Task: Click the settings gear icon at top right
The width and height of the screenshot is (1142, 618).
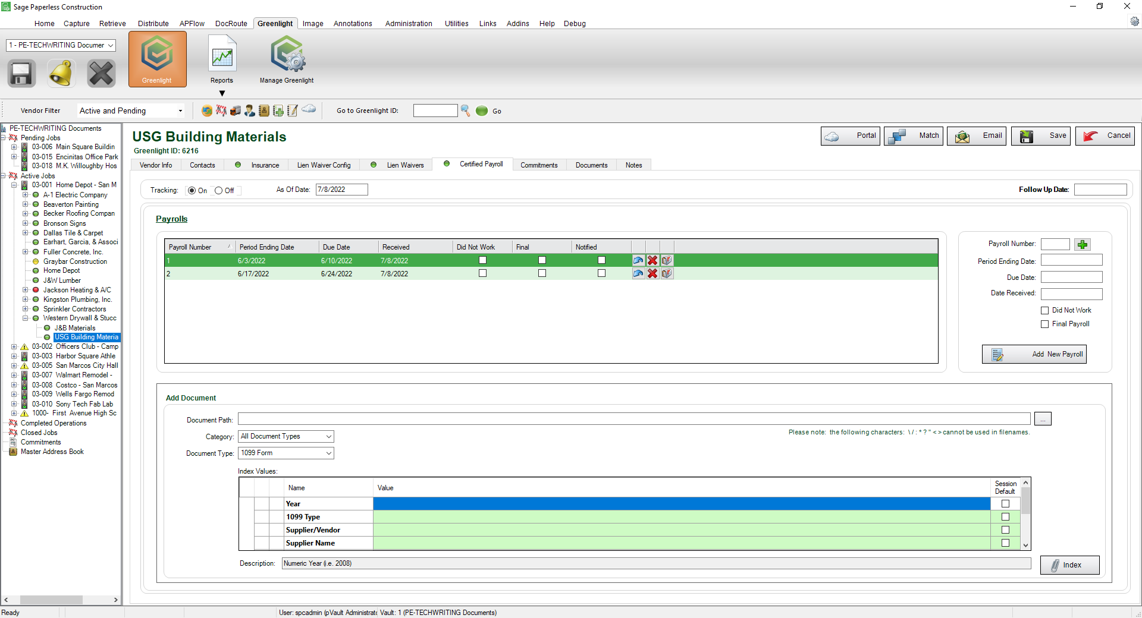Action: (1134, 22)
